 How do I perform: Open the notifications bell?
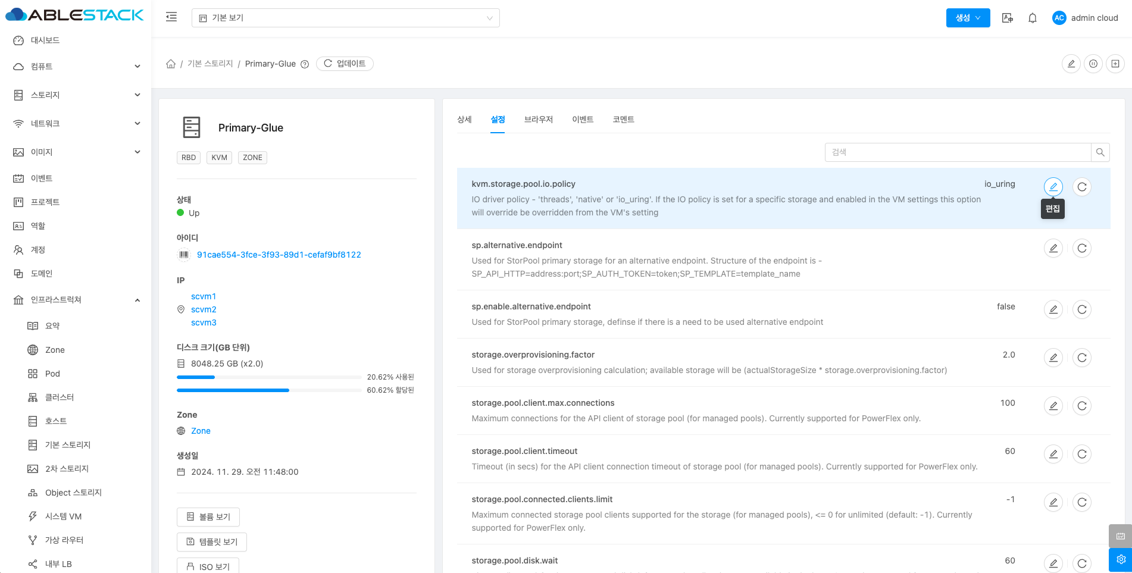1032,18
